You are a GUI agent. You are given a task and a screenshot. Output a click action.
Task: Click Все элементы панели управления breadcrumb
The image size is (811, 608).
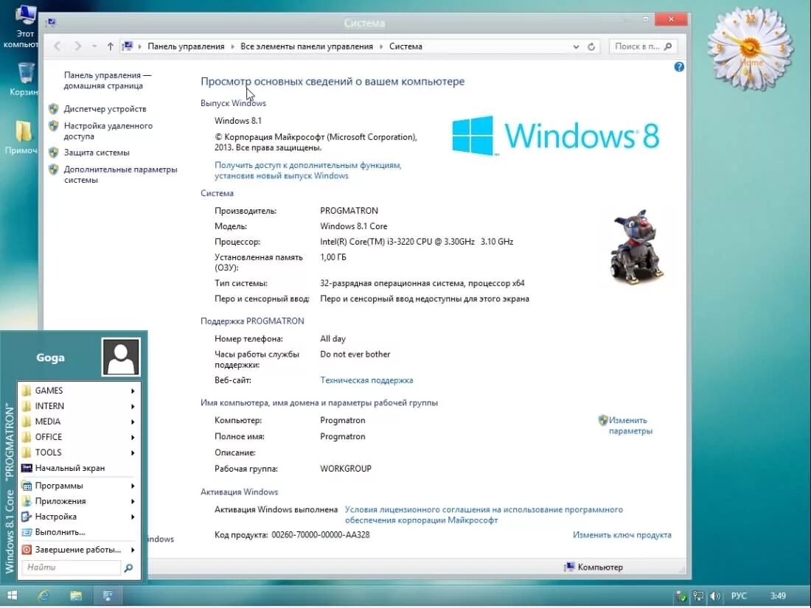307,46
